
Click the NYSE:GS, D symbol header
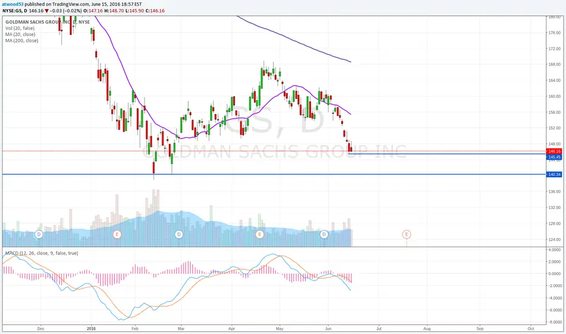click(15, 11)
